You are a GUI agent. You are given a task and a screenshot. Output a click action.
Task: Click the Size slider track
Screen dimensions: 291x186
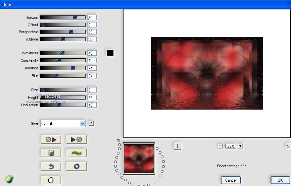coord(63,90)
